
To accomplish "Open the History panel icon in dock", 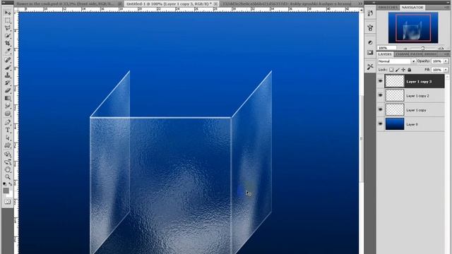I will tap(370, 13).
